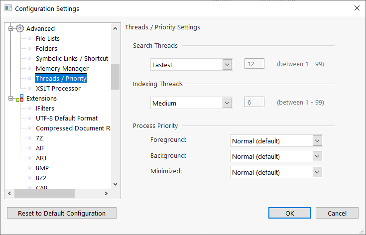Click the Cancel button

(337, 213)
